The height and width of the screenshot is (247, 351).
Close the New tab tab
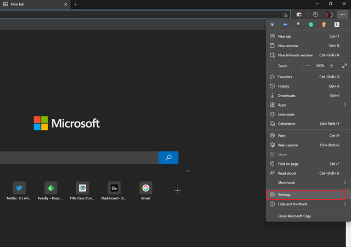(66, 4)
